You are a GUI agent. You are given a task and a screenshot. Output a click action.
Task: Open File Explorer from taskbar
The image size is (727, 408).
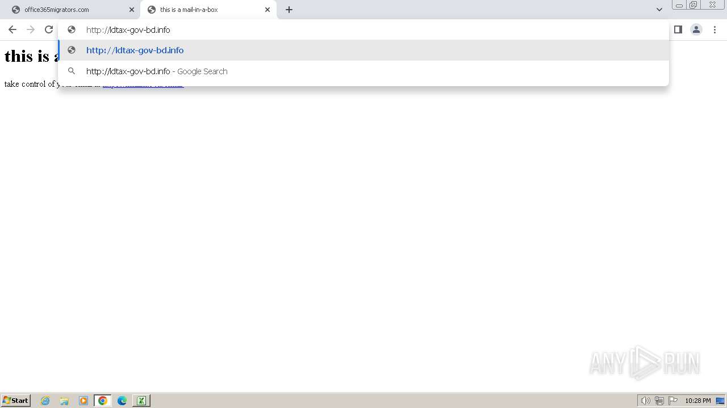pyautogui.click(x=64, y=401)
